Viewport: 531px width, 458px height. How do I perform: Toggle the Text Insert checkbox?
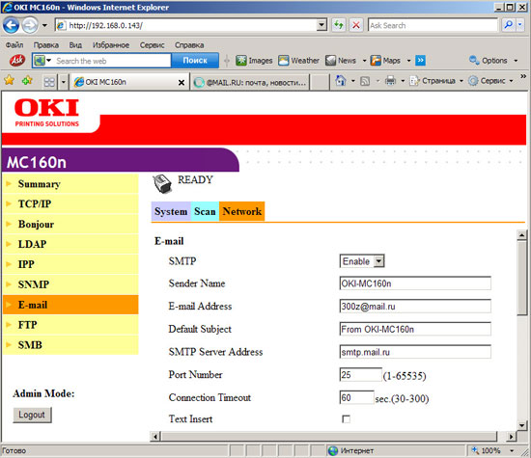pos(346,419)
